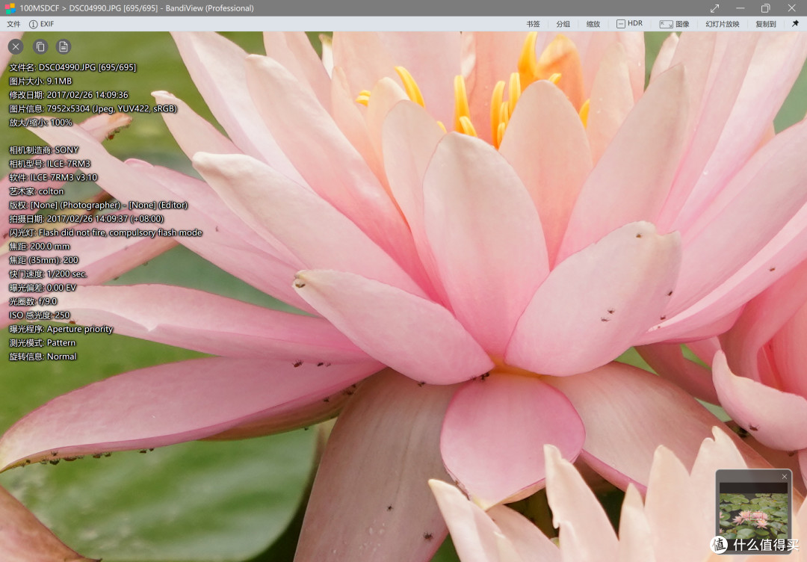Open the 文件 menu
The image size is (807, 562).
(14, 24)
